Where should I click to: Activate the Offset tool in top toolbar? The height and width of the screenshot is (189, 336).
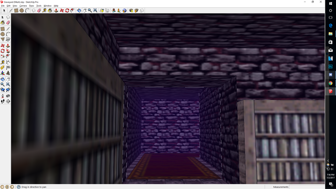pos(72,10)
